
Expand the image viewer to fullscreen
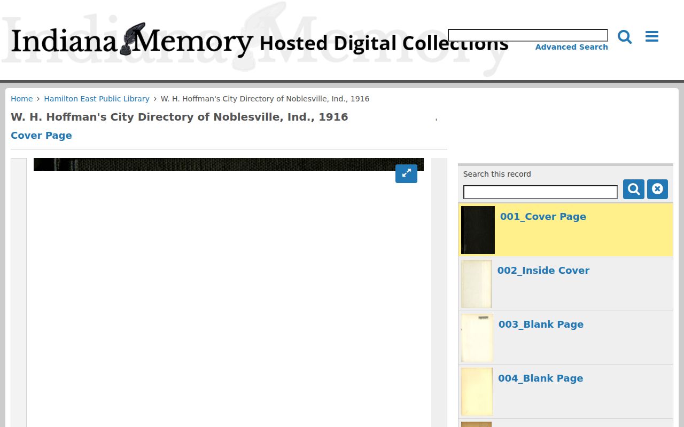click(x=406, y=173)
